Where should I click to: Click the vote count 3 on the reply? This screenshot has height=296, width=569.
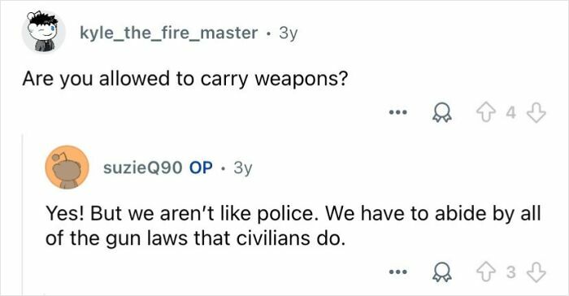pyautogui.click(x=510, y=272)
